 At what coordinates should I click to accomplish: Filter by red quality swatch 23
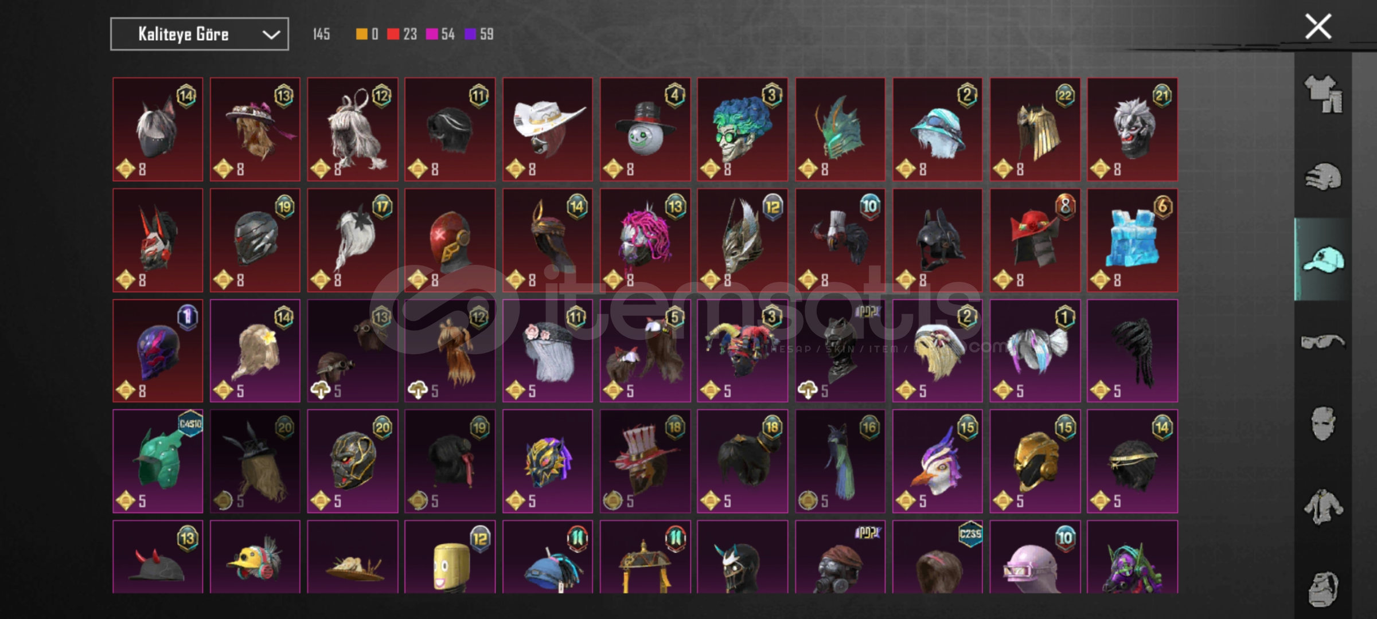click(x=402, y=34)
